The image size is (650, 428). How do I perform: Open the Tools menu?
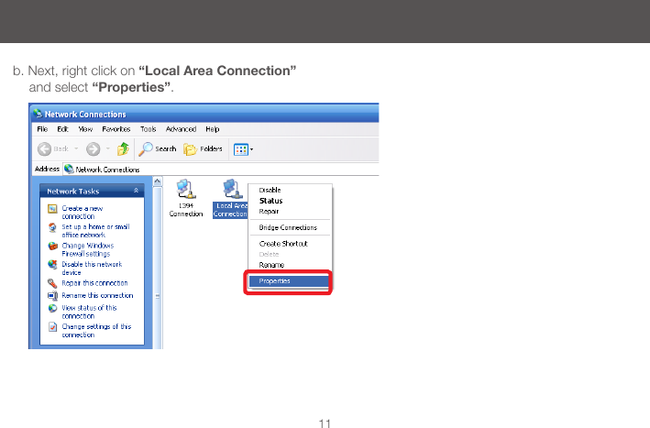click(x=148, y=129)
